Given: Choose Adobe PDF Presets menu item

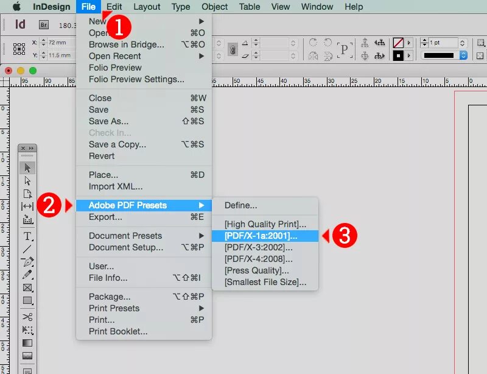Looking at the screenshot, I should [x=144, y=205].
